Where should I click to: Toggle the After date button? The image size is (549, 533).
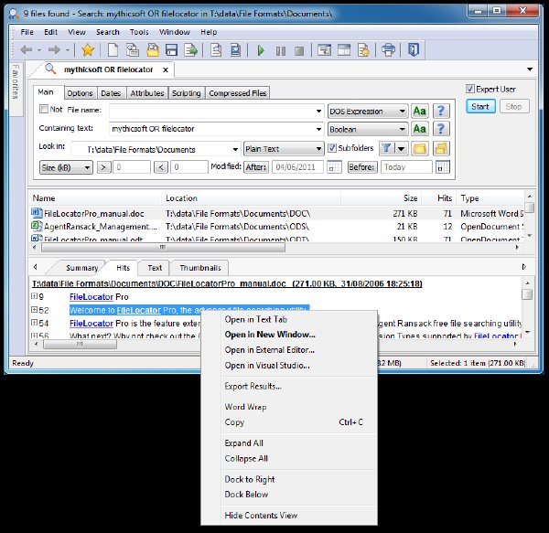[256, 167]
